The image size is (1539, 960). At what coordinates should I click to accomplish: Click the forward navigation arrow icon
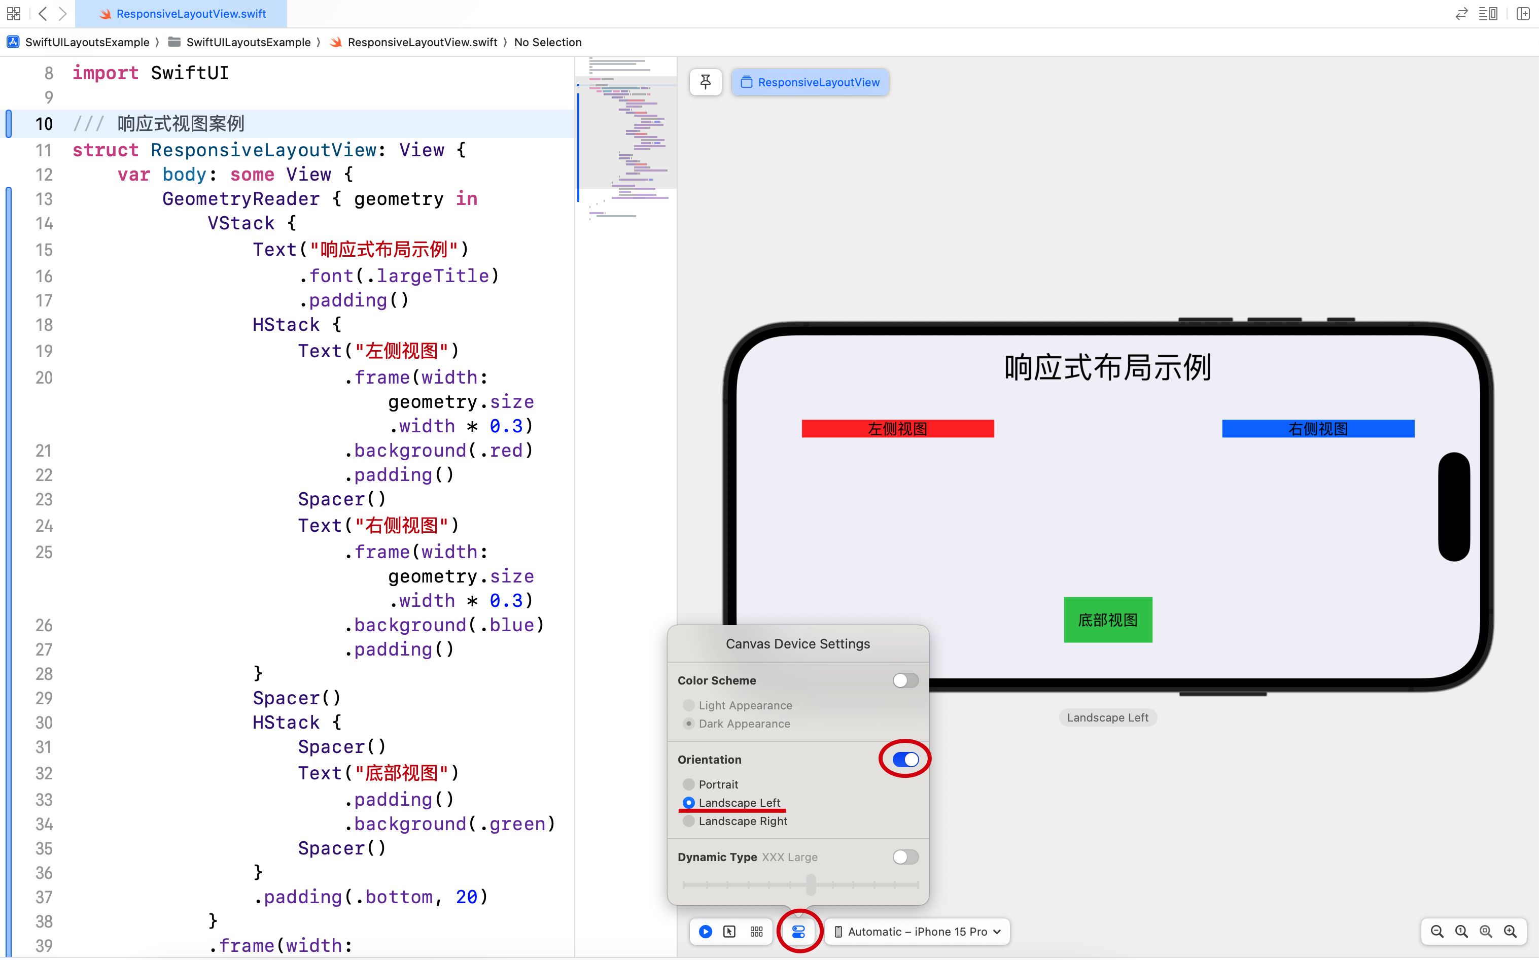click(62, 12)
